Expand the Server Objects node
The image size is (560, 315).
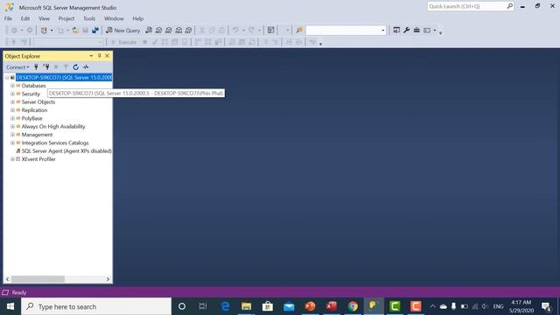point(12,101)
